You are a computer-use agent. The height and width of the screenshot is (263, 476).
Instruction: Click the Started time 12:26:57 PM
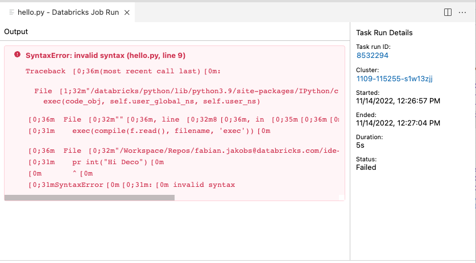click(x=398, y=101)
